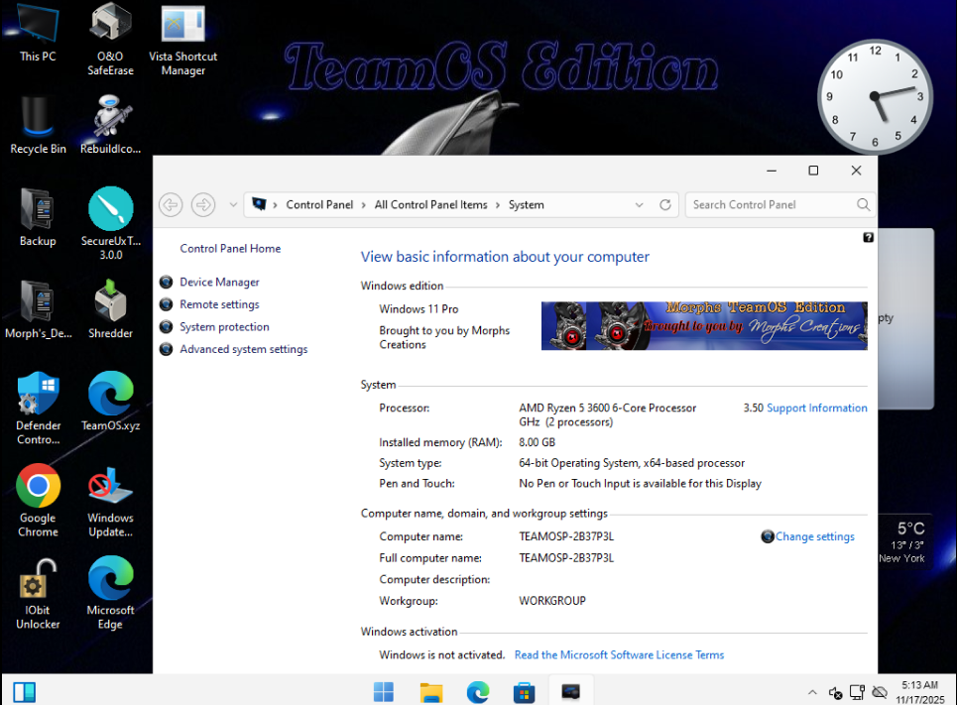Screen dimensions: 957x705
Task: Expand the address bar history dropdown
Action: [x=640, y=205]
